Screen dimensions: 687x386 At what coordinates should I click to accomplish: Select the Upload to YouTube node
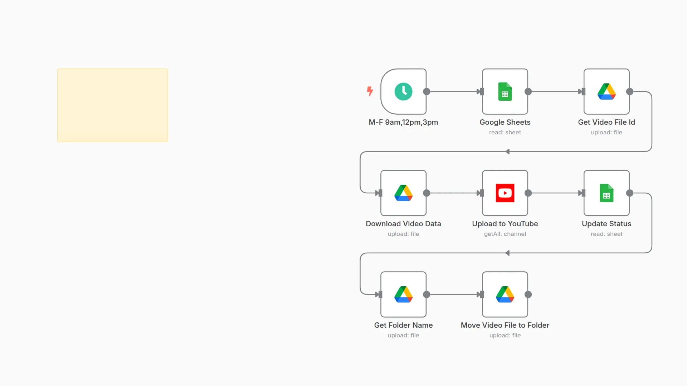point(505,193)
